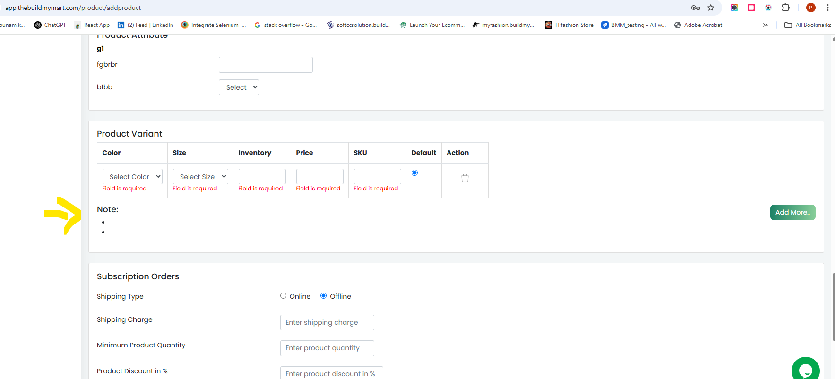Viewport: 835px width, 379px height.
Task: Click the Shipping Charge label
Action: tap(125, 320)
